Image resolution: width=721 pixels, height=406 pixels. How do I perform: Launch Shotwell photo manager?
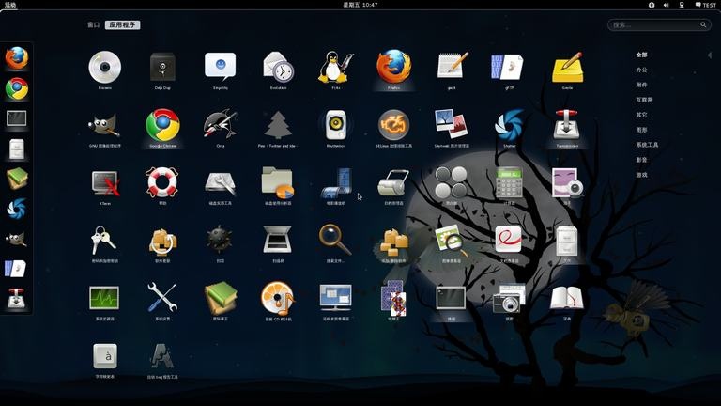451,125
